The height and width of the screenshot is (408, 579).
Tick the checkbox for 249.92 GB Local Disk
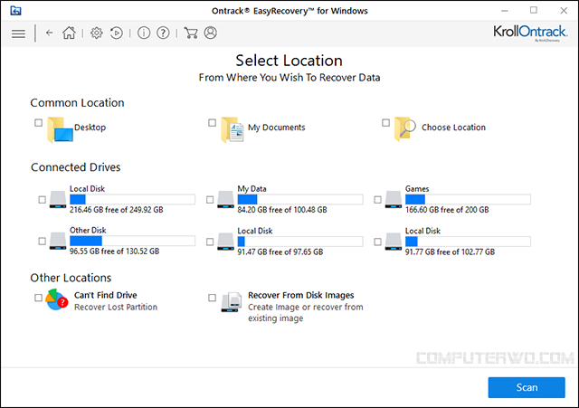43,200
